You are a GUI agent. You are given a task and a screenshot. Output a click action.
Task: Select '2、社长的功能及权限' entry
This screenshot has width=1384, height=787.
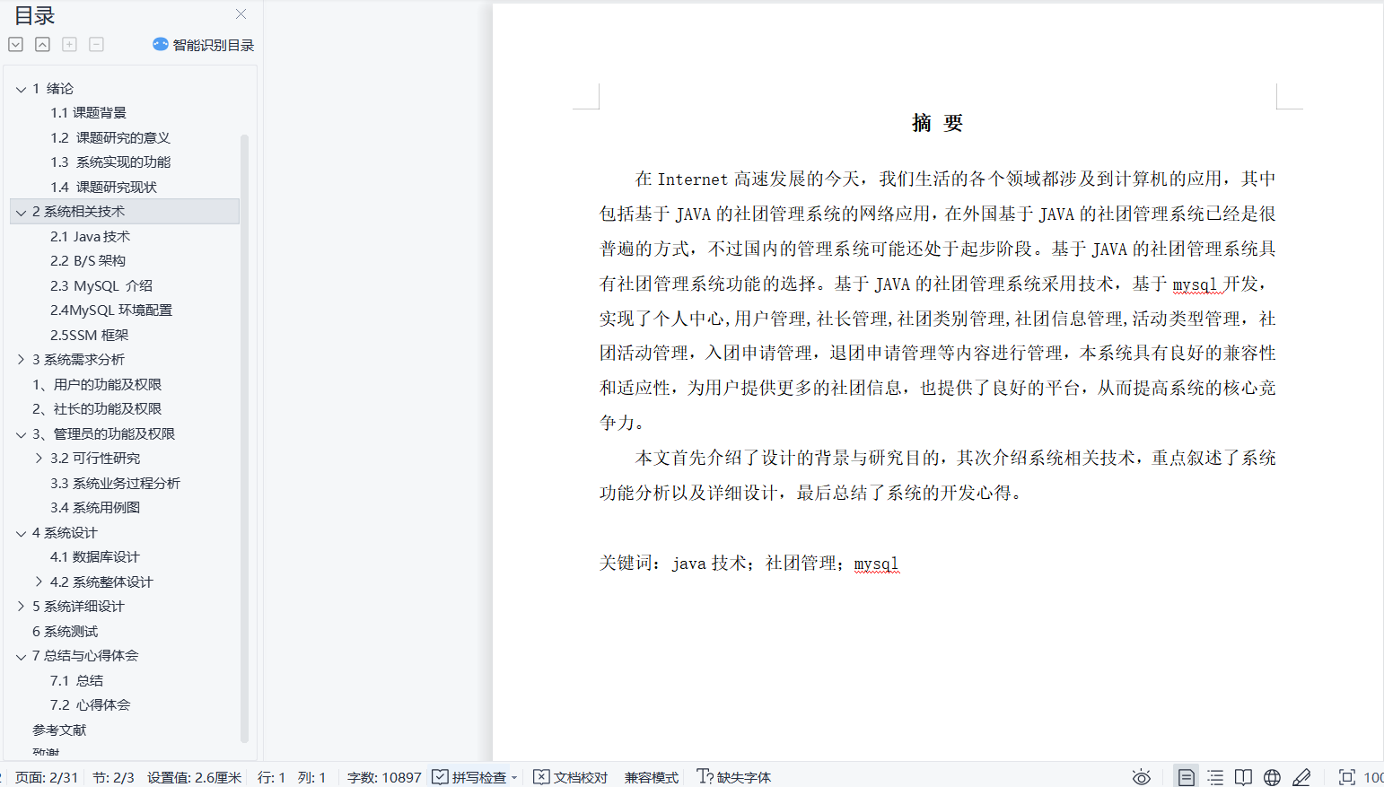point(97,409)
